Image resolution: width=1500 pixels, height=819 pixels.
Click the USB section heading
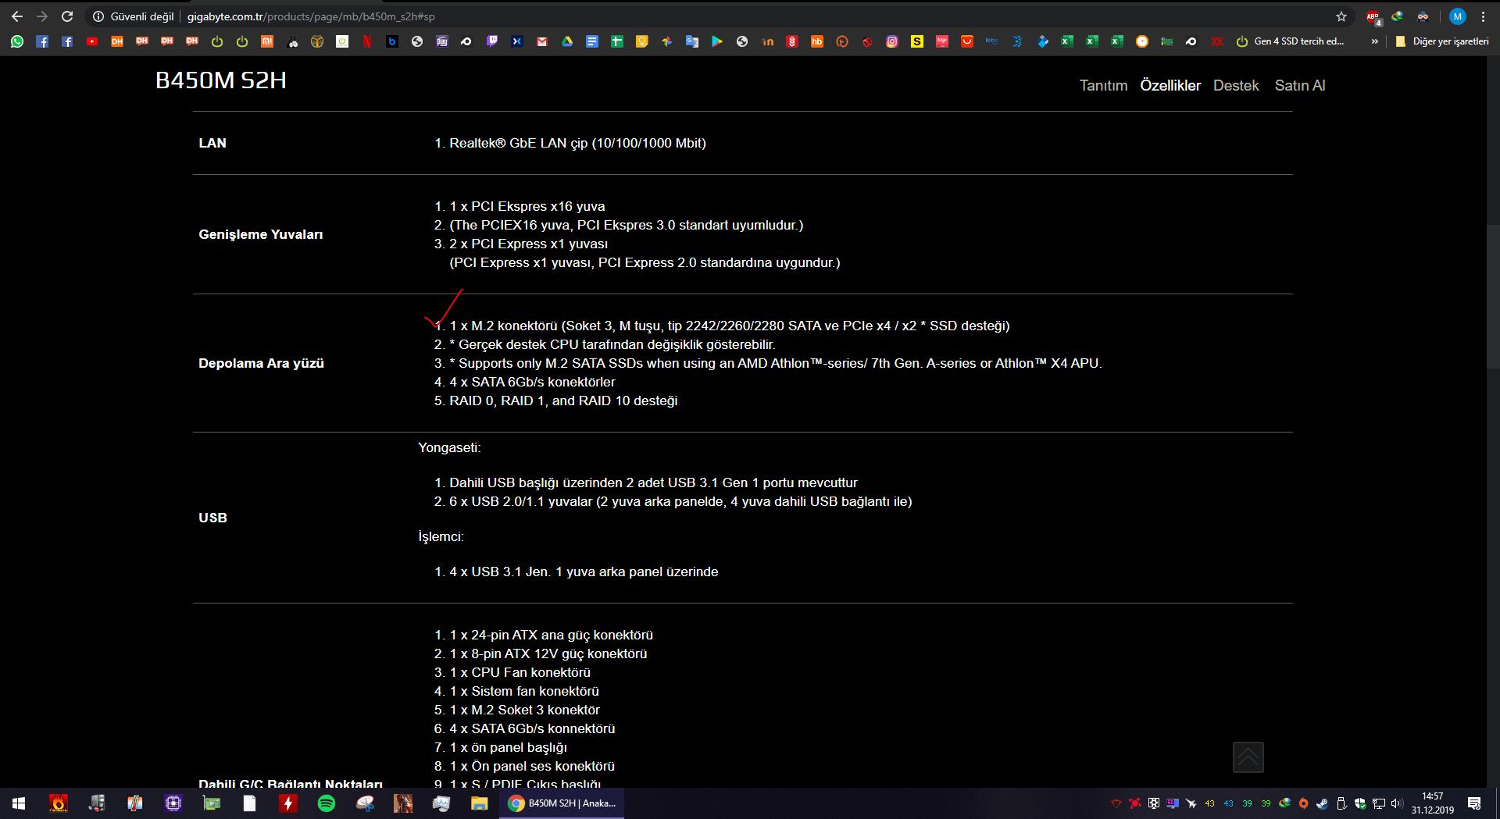pyautogui.click(x=212, y=518)
